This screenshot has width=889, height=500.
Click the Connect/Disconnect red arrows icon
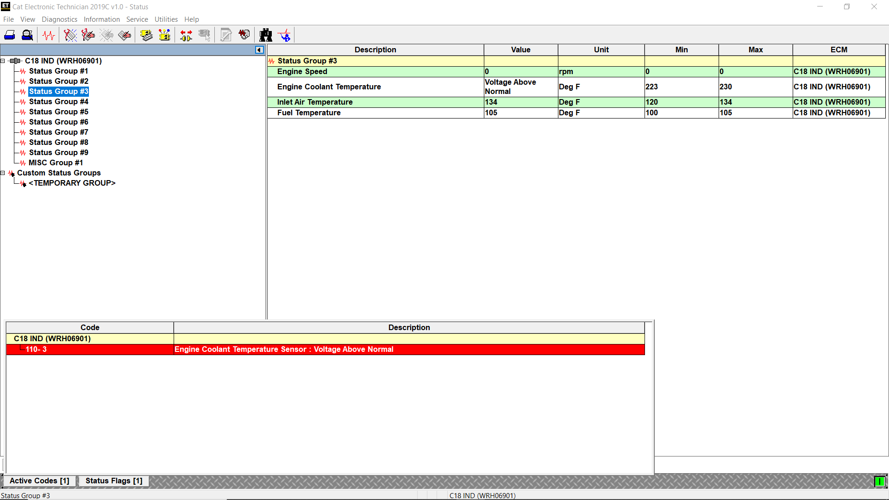[x=186, y=35]
